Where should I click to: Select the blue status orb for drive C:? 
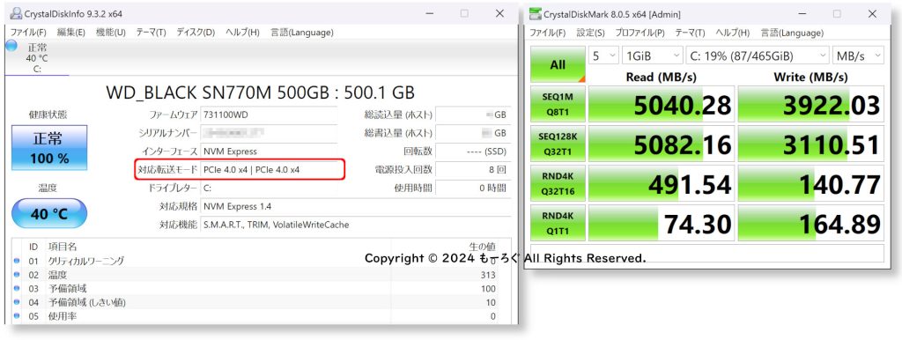(x=11, y=46)
